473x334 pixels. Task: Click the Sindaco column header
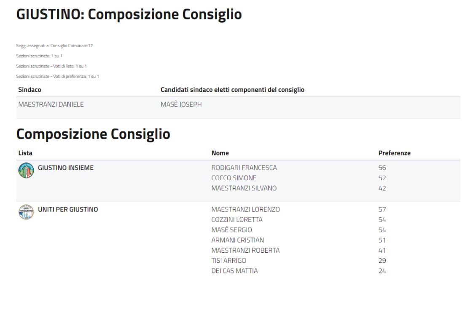click(30, 90)
